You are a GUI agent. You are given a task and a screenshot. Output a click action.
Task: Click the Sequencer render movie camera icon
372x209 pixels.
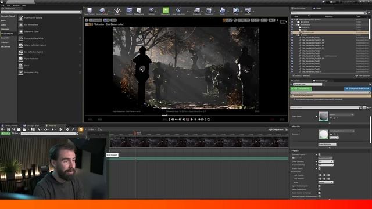pyautogui.click(x=24, y=129)
